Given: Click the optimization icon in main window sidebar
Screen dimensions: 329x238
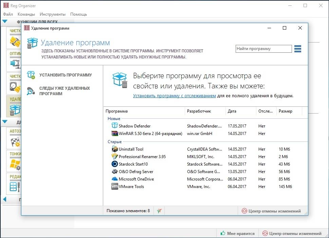Looking at the screenshot, I should pyautogui.click(x=16, y=64).
